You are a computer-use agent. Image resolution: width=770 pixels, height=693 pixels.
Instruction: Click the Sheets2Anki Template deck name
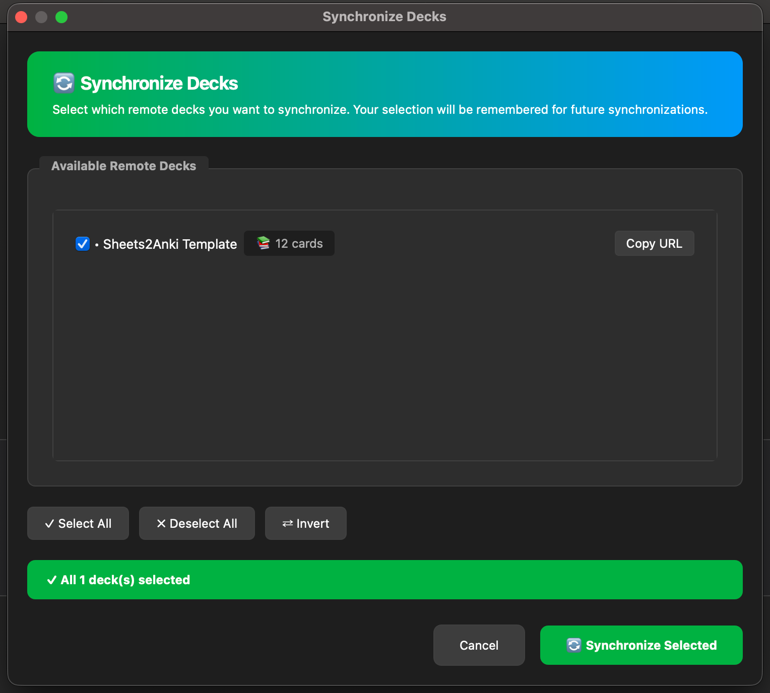click(170, 244)
